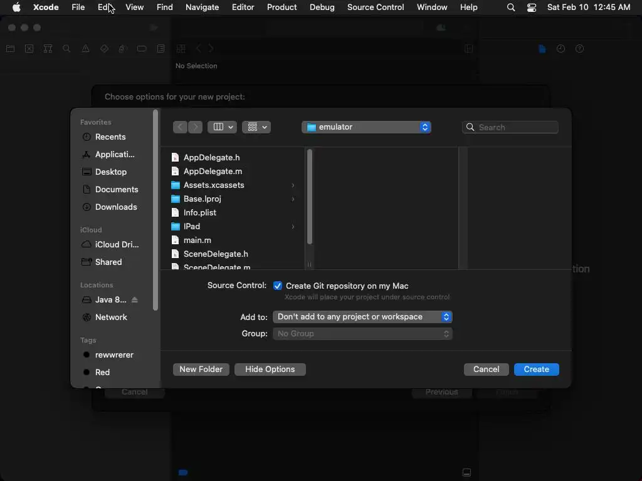
Task: Open the View menu
Action: click(x=134, y=7)
